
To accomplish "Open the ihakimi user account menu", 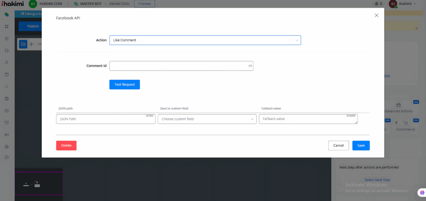I will pos(403,4).
